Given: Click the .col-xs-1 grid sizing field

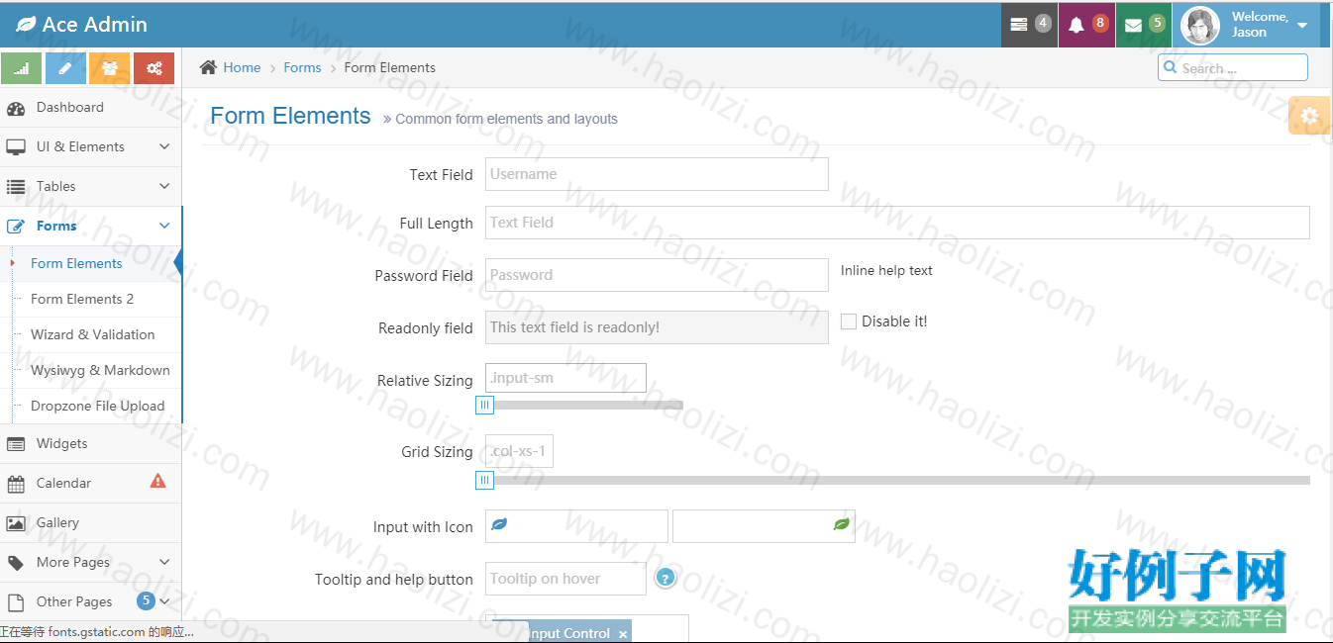Looking at the screenshot, I should tap(519, 451).
